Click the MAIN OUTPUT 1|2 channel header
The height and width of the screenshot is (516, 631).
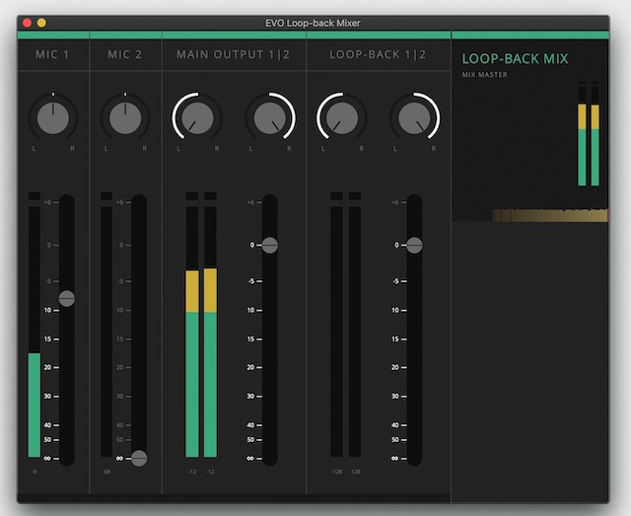tap(234, 54)
